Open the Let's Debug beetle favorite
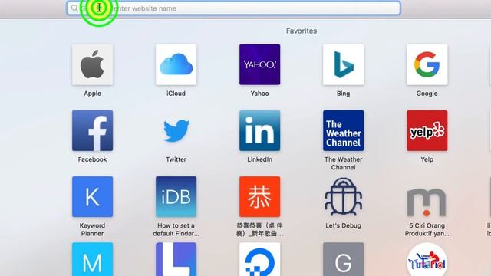This screenshot has width=491, height=276. pos(343,196)
